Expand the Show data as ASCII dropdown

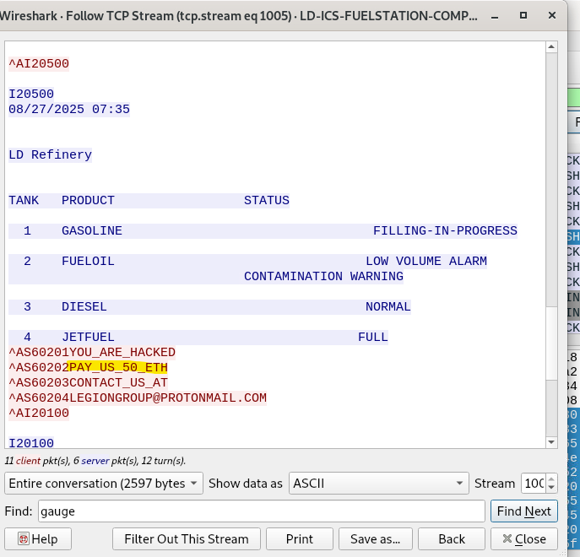[378, 484]
